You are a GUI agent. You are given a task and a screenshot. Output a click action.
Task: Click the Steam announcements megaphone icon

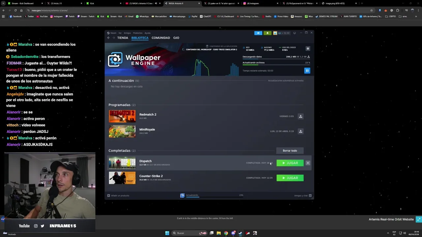(x=258, y=33)
